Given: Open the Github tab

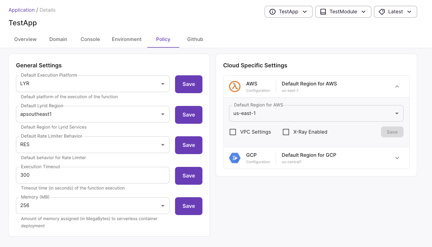Looking at the screenshot, I should pyautogui.click(x=195, y=39).
